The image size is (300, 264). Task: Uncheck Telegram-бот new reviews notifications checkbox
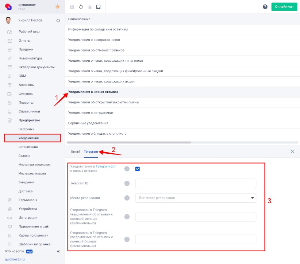(x=137, y=169)
